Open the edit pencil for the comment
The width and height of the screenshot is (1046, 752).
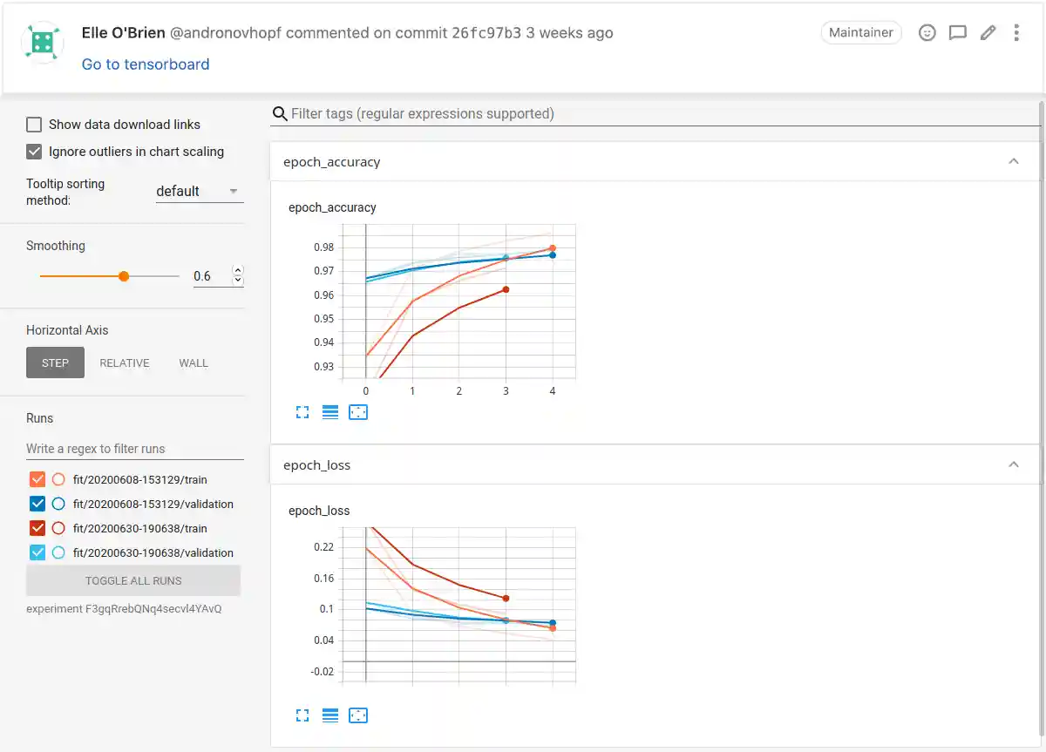pos(988,32)
